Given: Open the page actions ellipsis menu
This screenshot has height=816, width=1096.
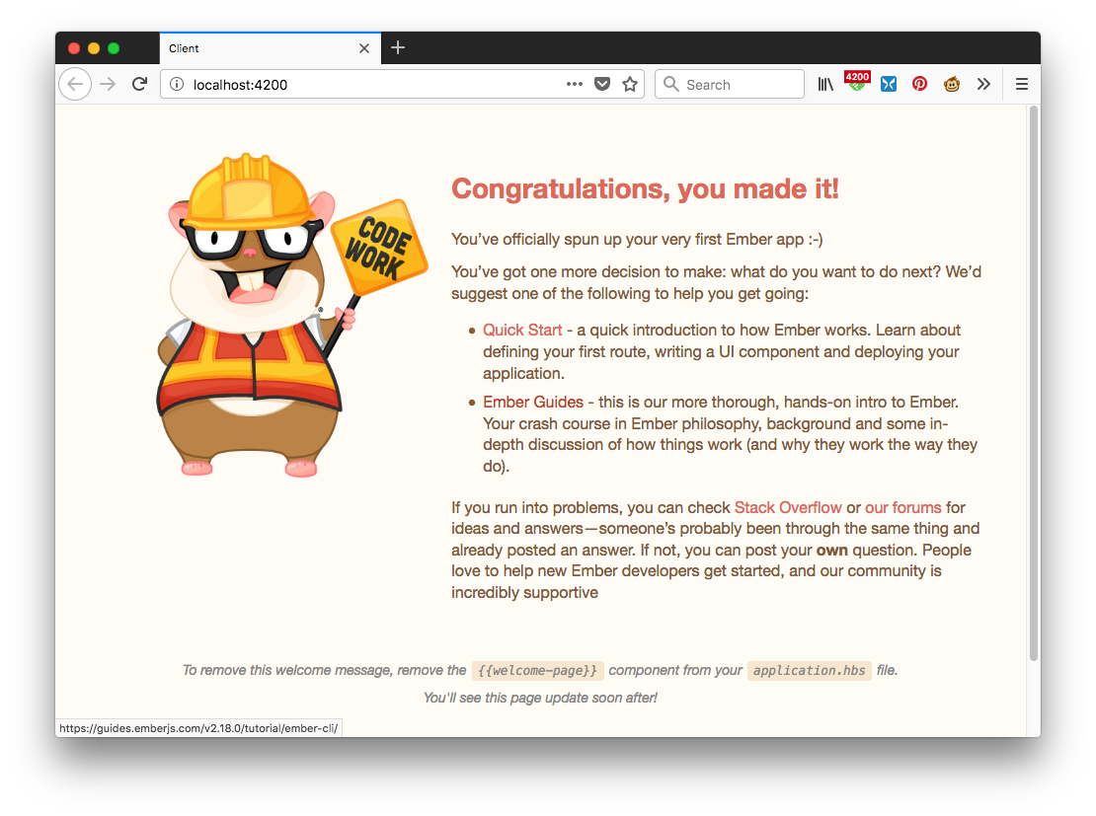Looking at the screenshot, I should tap(575, 84).
